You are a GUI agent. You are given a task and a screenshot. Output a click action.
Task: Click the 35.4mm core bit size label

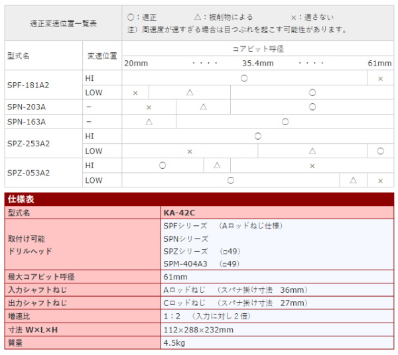coord(257,63)
